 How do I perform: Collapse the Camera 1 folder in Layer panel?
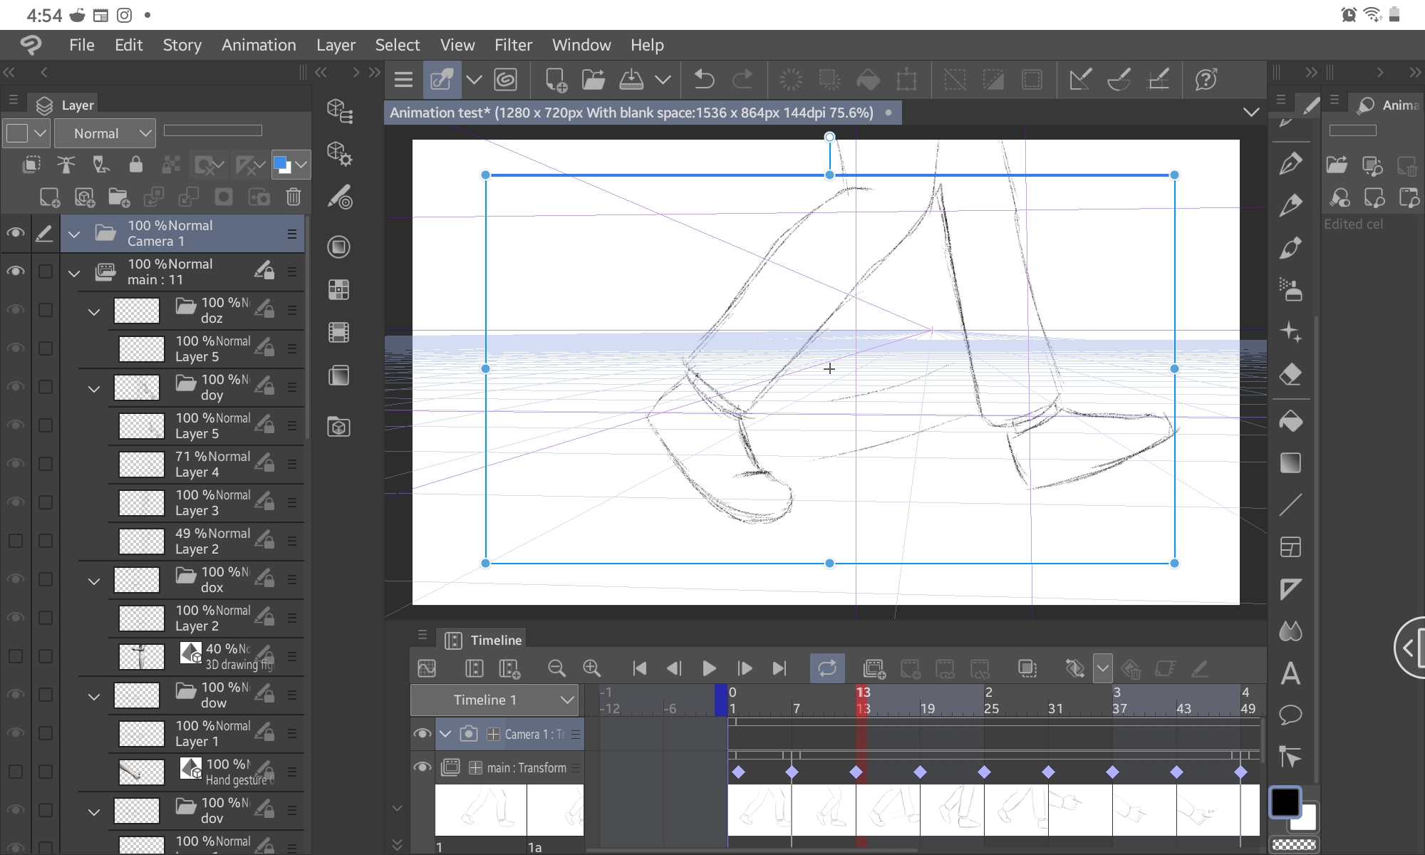pos(74,234)
